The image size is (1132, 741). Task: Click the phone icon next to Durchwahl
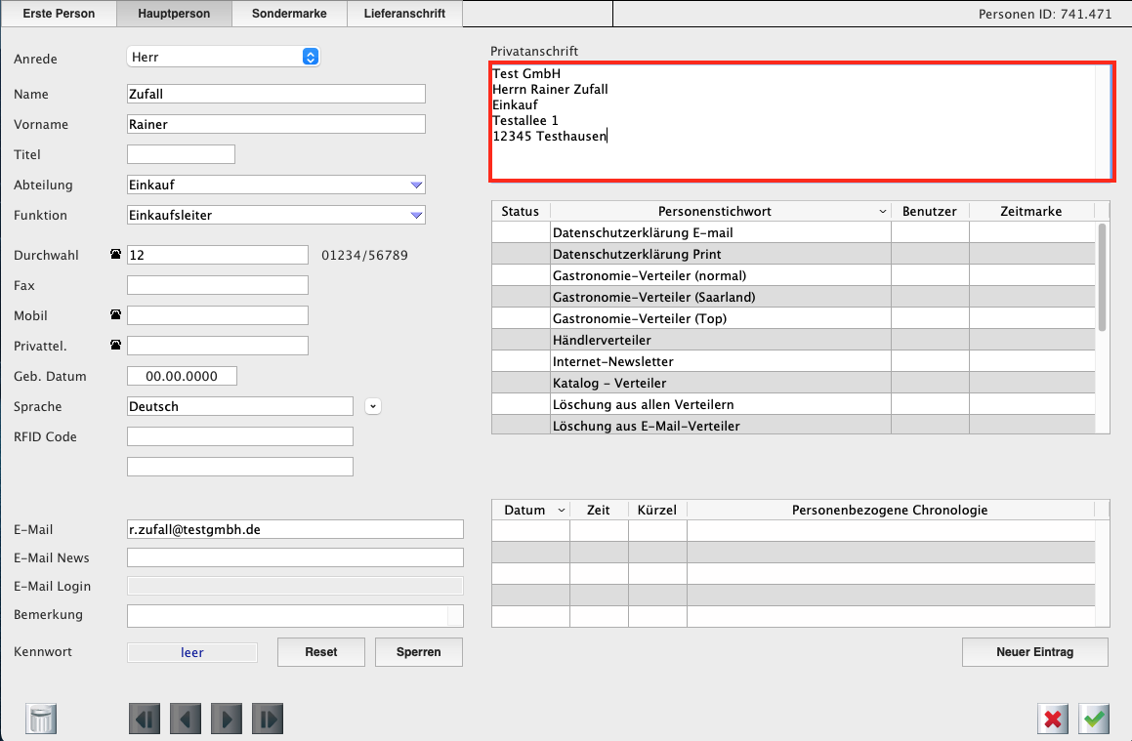pos(116,255)
